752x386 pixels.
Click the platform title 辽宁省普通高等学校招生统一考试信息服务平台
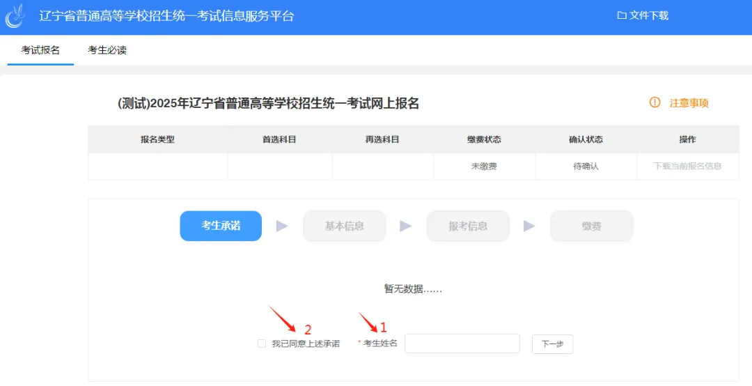pyautogui.click(x=166, y=16)
